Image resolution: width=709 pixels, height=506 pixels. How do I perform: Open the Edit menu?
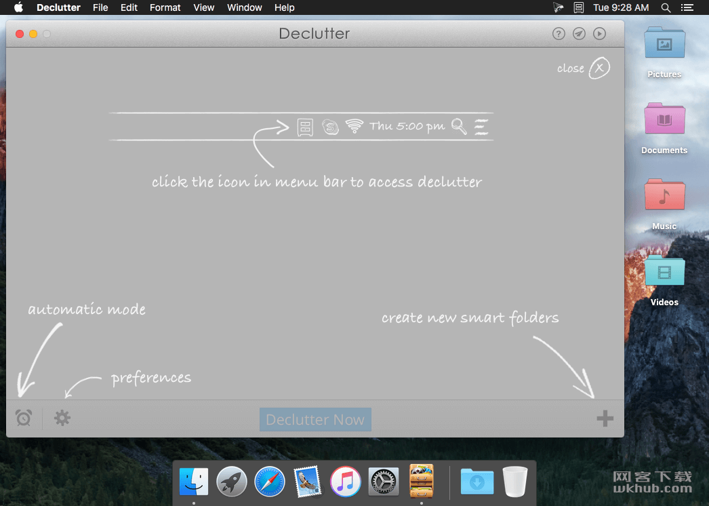(x=129, y=7)
